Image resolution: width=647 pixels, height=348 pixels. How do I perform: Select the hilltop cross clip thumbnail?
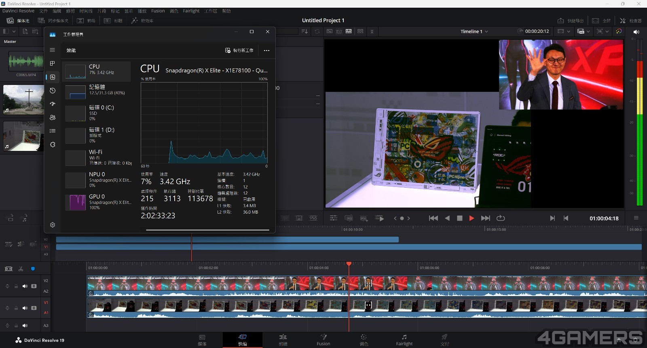tap(23, 99)
